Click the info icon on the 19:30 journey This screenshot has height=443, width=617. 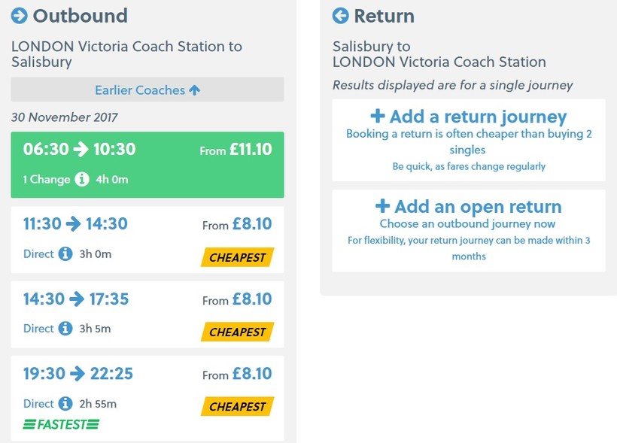[65, 403]
